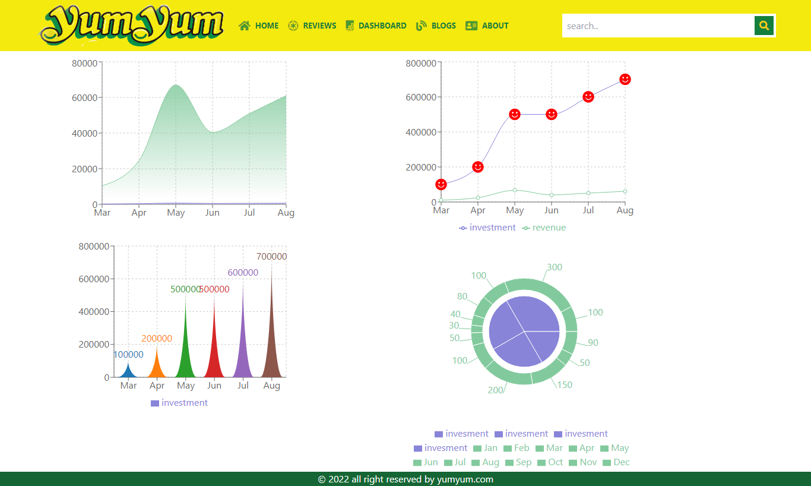Click the 600000 label above Jul bar
Screen dimensions: 811x486
243,273
